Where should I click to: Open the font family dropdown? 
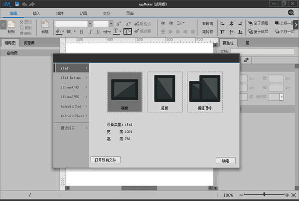[x=90, y=23]
